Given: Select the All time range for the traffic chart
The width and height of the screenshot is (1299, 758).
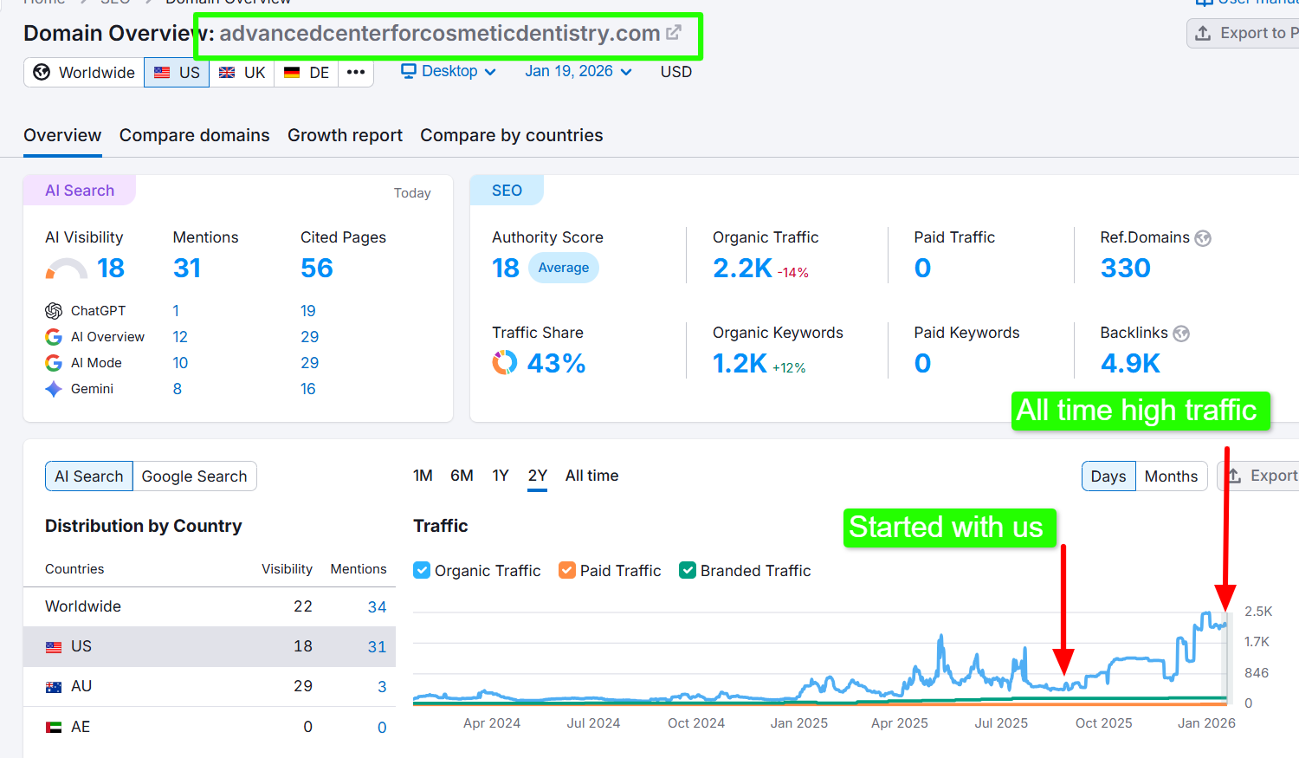Looking at the screenshot, I should pos(591,476).
